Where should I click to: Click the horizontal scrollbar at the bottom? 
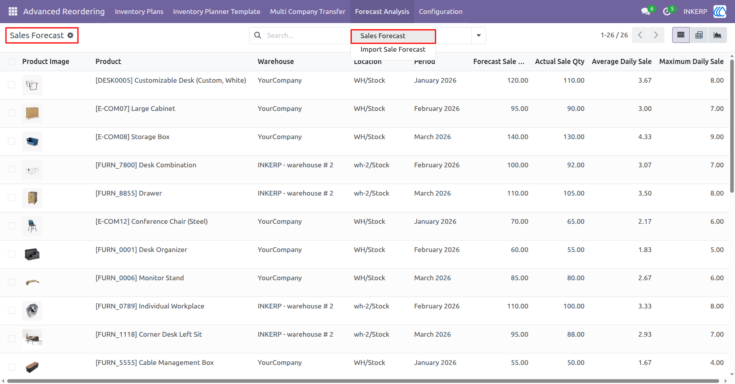coord(363,381)
